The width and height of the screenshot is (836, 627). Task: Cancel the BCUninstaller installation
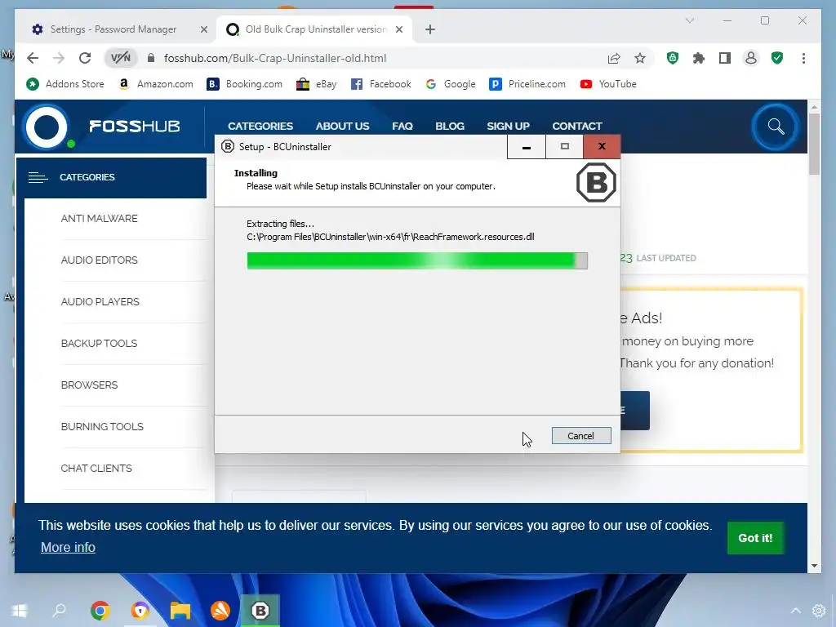[x=581, y=436]
